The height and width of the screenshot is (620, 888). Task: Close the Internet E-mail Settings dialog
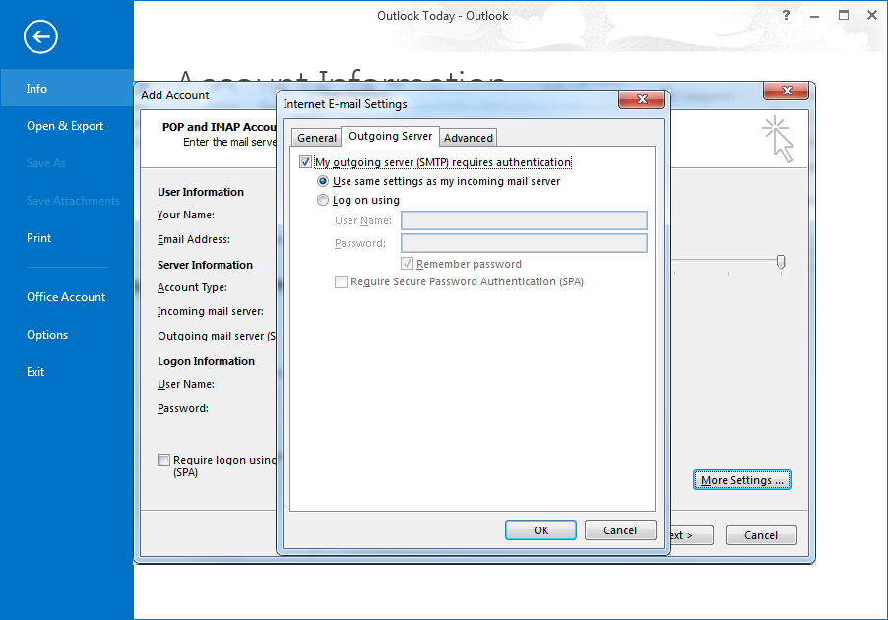pos(645,100)
